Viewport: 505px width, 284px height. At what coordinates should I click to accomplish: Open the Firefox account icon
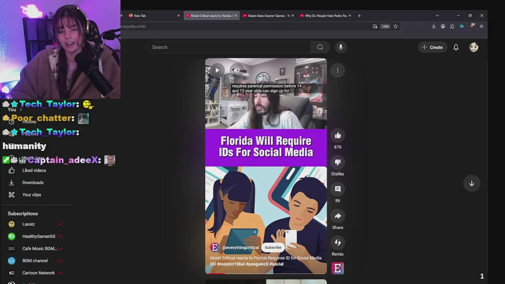point(443,26)
